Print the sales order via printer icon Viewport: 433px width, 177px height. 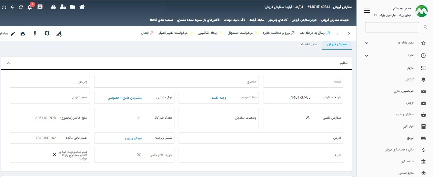click(23, 33)
